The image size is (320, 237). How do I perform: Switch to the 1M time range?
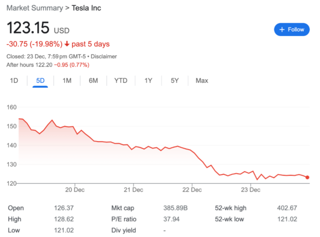(x=67, y=80)
